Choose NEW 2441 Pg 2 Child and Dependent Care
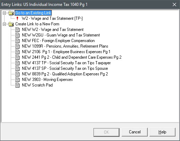Viewport: 180px width, 141px height. (x=72, y=57)
